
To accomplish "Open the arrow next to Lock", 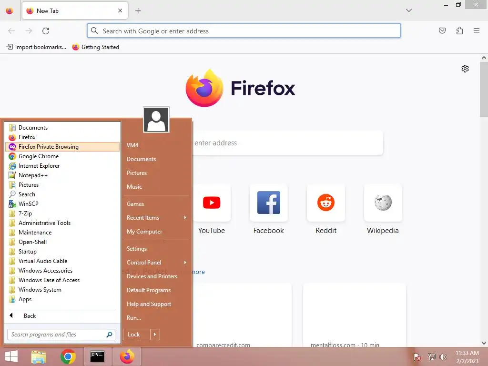I will point(155,335).
